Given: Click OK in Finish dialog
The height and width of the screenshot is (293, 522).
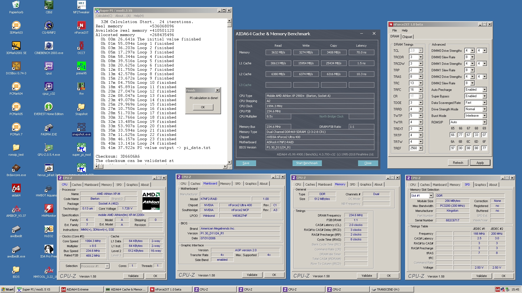Looking at the screenshot, I should (x=203, y=107).
